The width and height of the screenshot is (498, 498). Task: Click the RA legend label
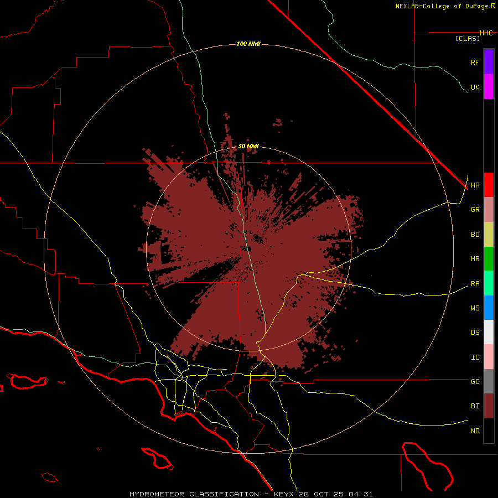pyautogui.click(x=475, y=284)
